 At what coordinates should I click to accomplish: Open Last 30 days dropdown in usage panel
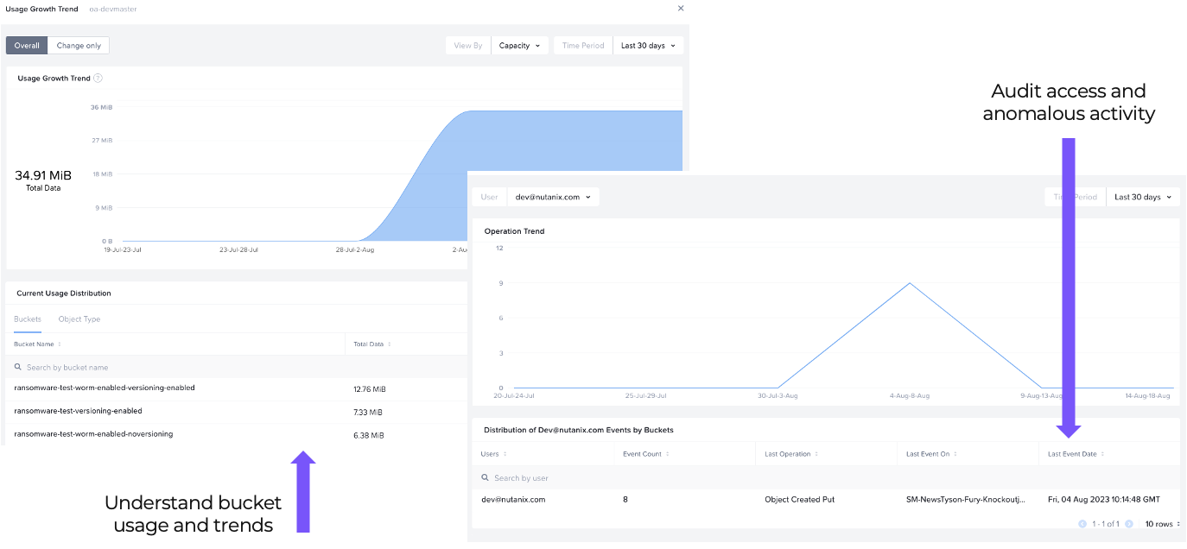click(648, 46)
